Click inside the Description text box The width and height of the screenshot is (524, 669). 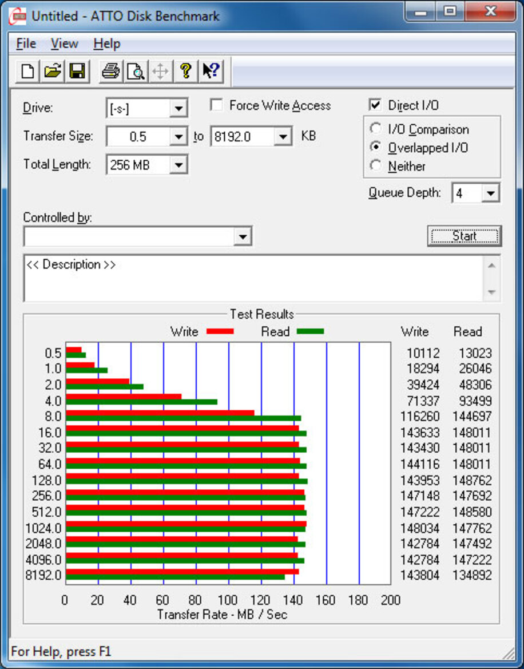pyautogui.click(x=254, y=278)
